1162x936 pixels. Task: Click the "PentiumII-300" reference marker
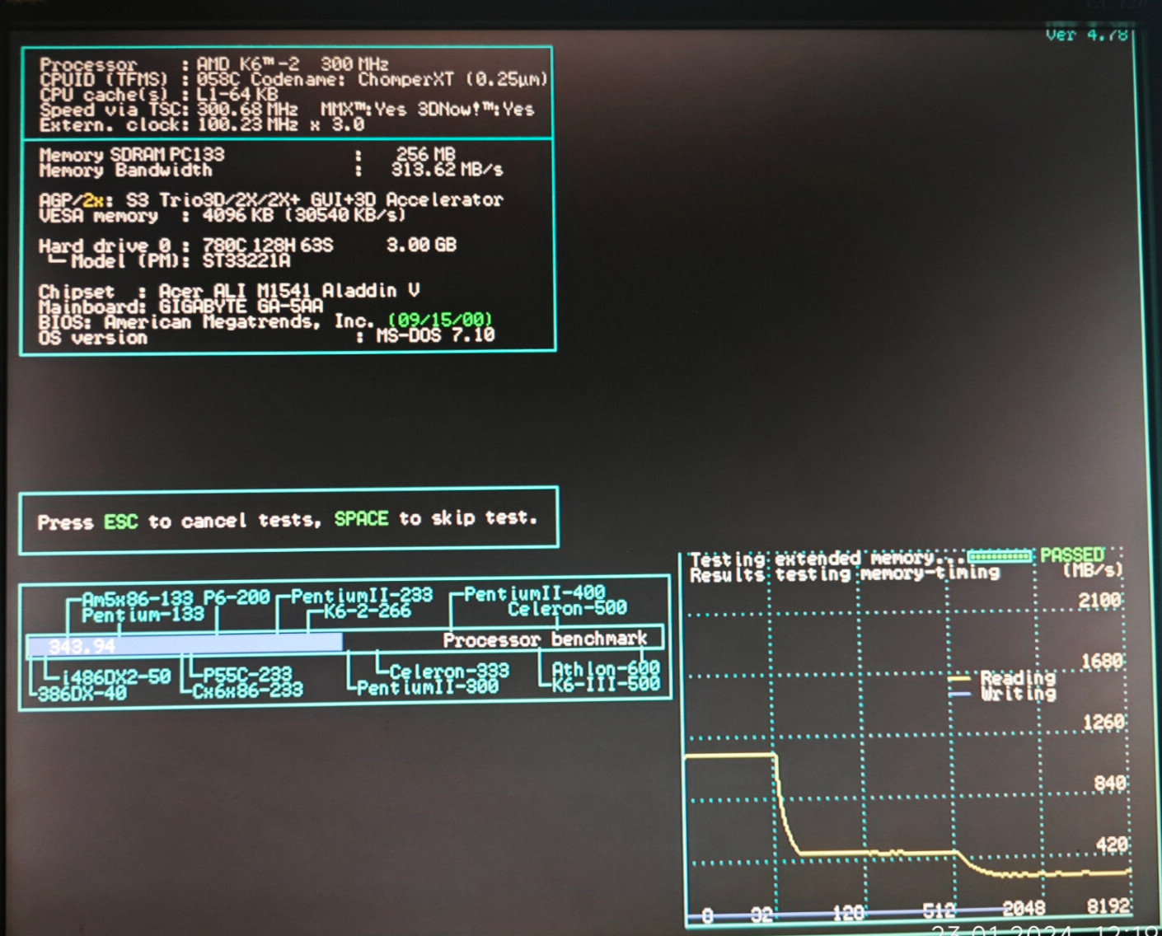point(427,687)
